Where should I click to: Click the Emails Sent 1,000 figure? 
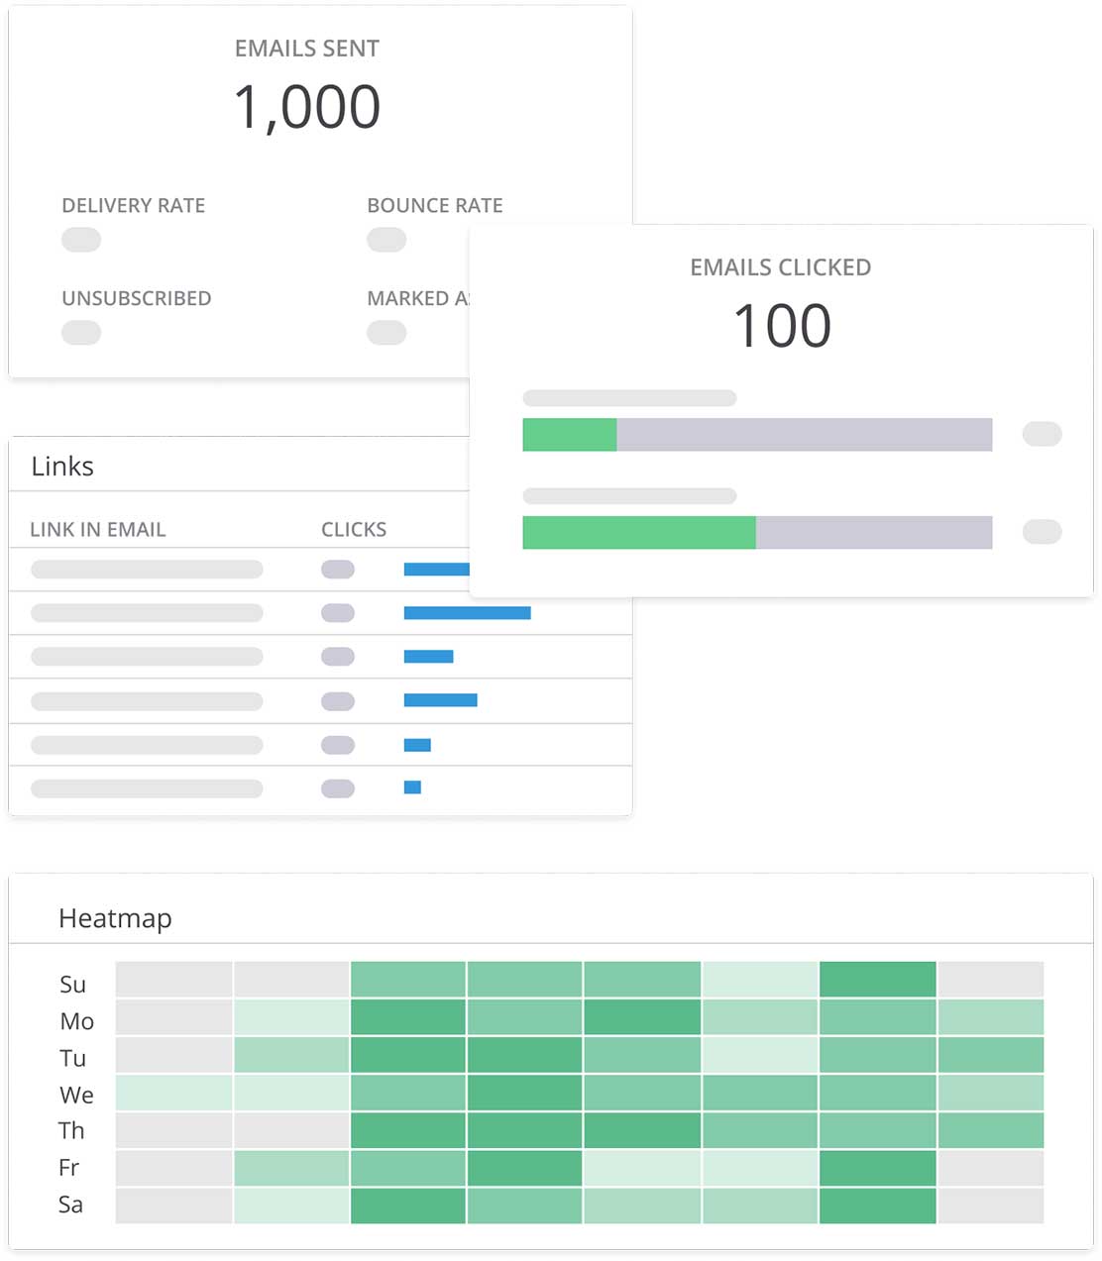coord(307,107)
